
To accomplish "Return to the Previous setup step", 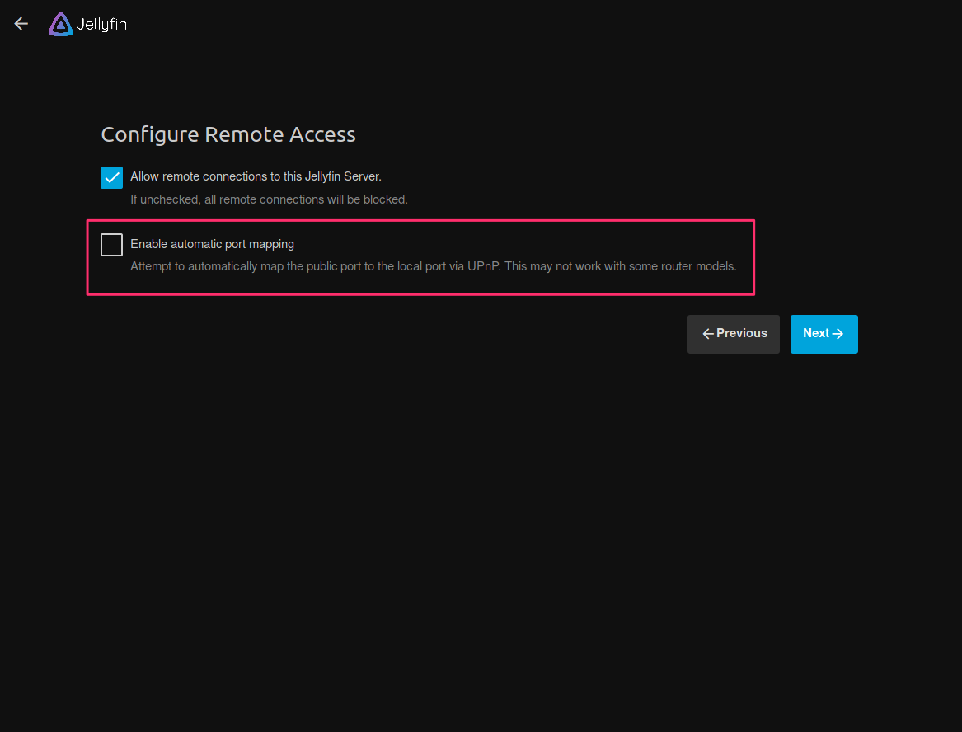I will 733,334.
